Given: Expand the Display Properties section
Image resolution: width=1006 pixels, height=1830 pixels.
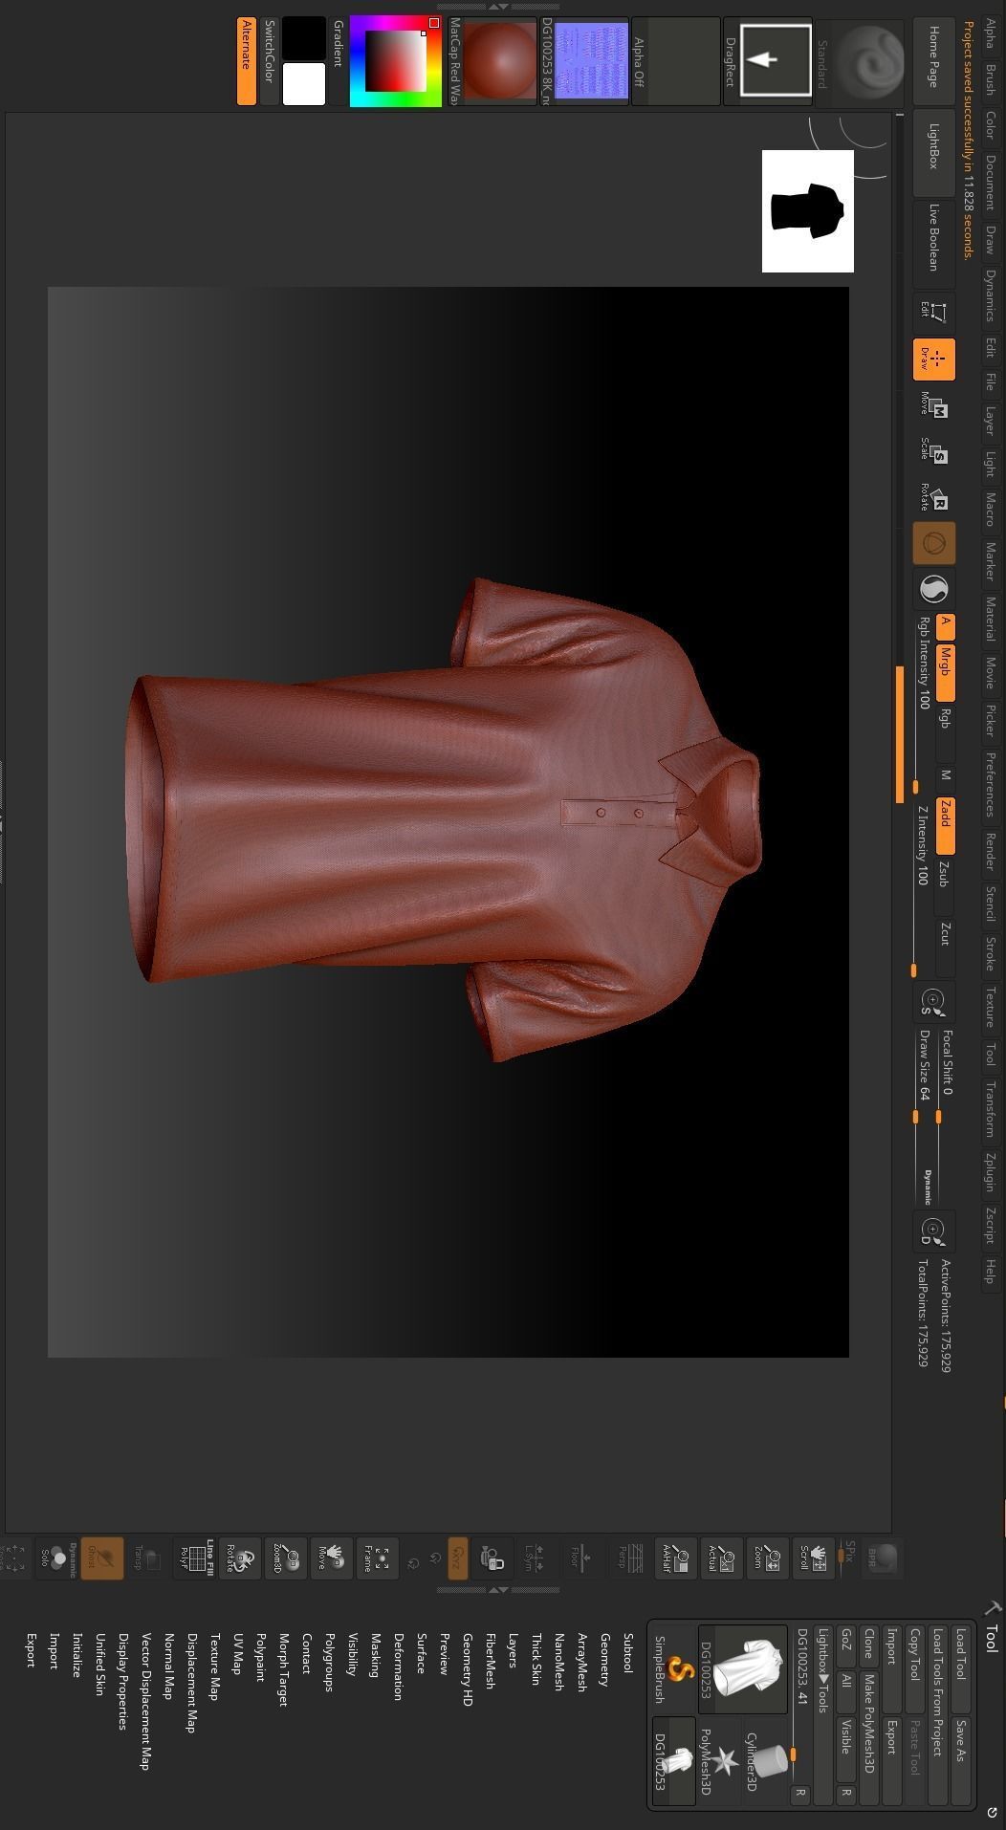Looking at the screenshot, I should (x=122, y=1680).
